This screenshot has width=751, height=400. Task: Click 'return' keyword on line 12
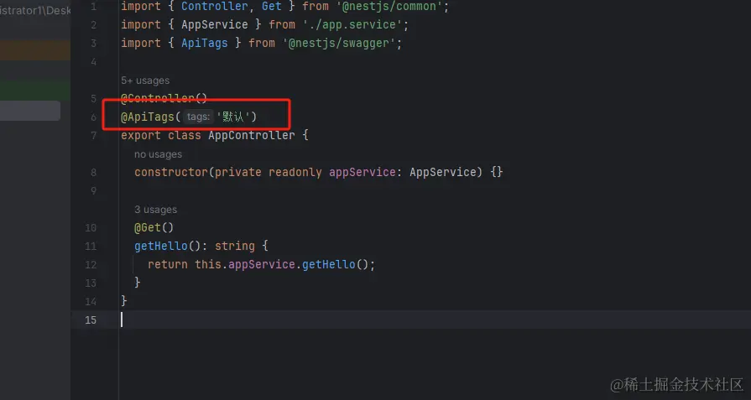click(168, 265)
